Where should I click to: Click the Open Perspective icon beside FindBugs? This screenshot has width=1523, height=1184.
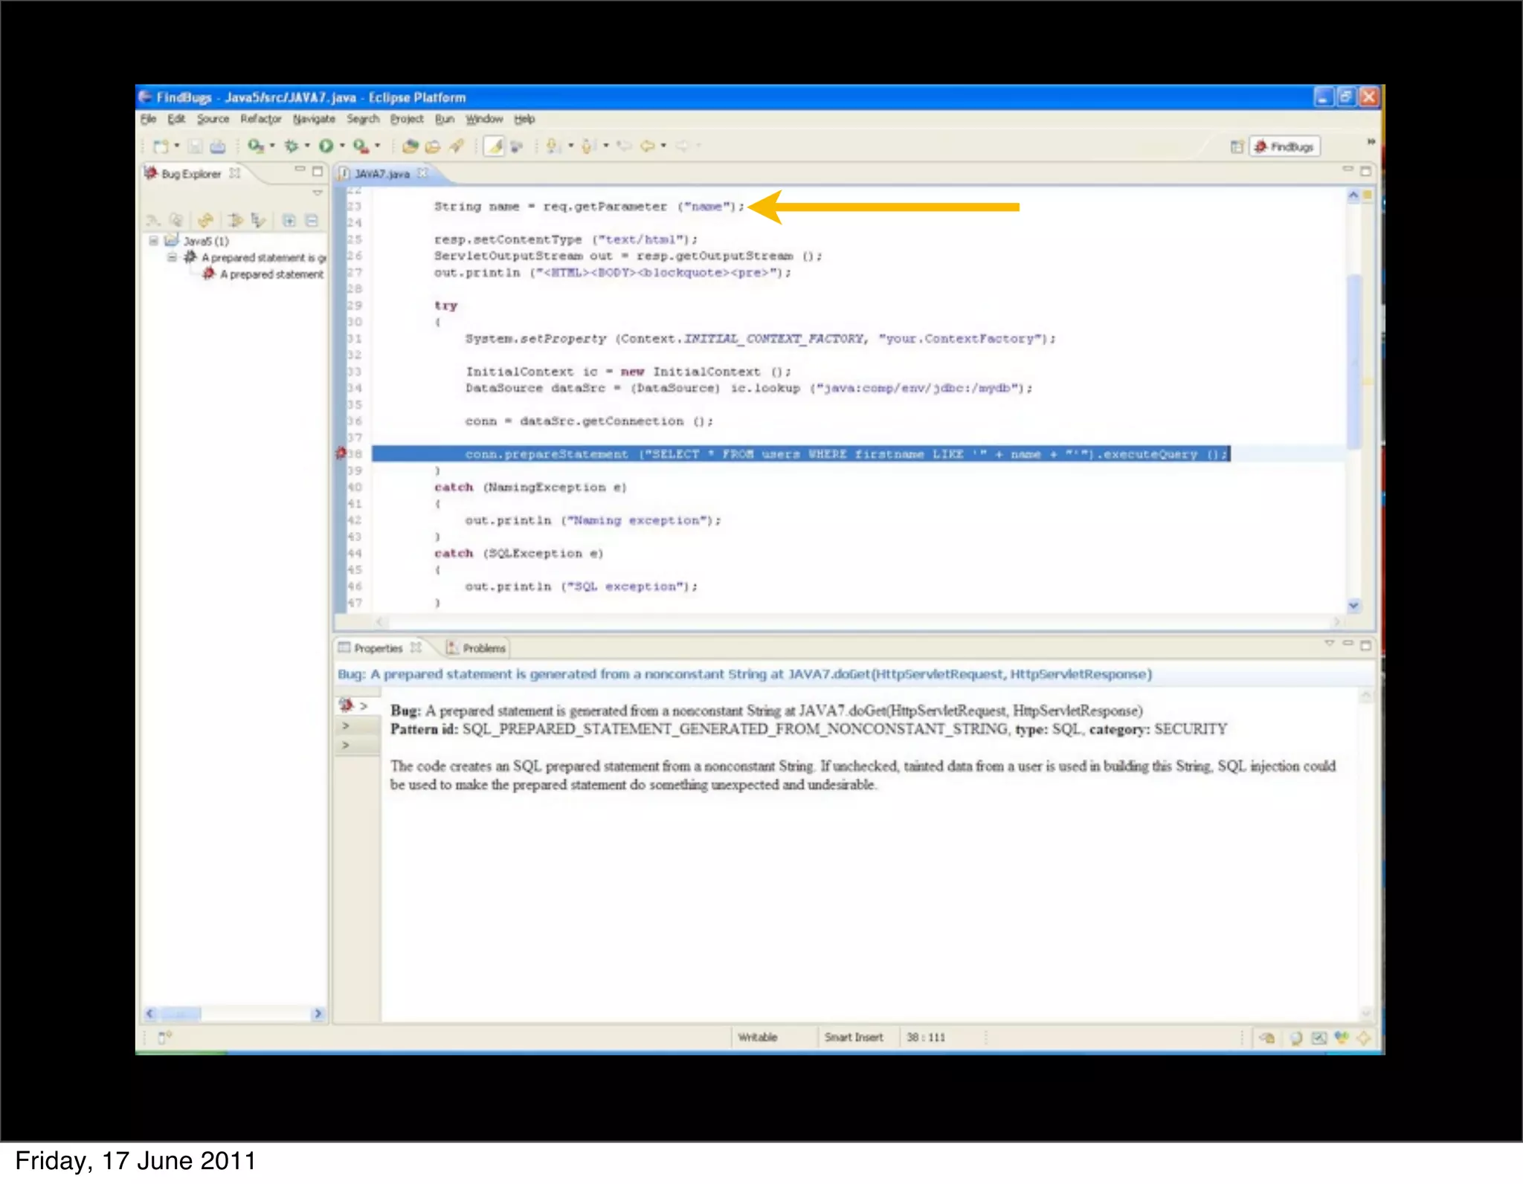tap(1237, 146)
